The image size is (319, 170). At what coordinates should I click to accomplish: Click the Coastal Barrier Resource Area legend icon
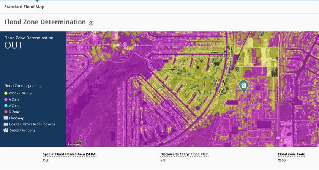click(x=6, y=124)
